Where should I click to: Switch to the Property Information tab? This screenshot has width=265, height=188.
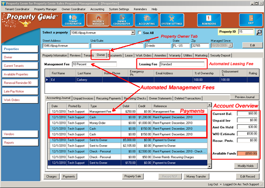pyautogui.click(x=55, y=55)
